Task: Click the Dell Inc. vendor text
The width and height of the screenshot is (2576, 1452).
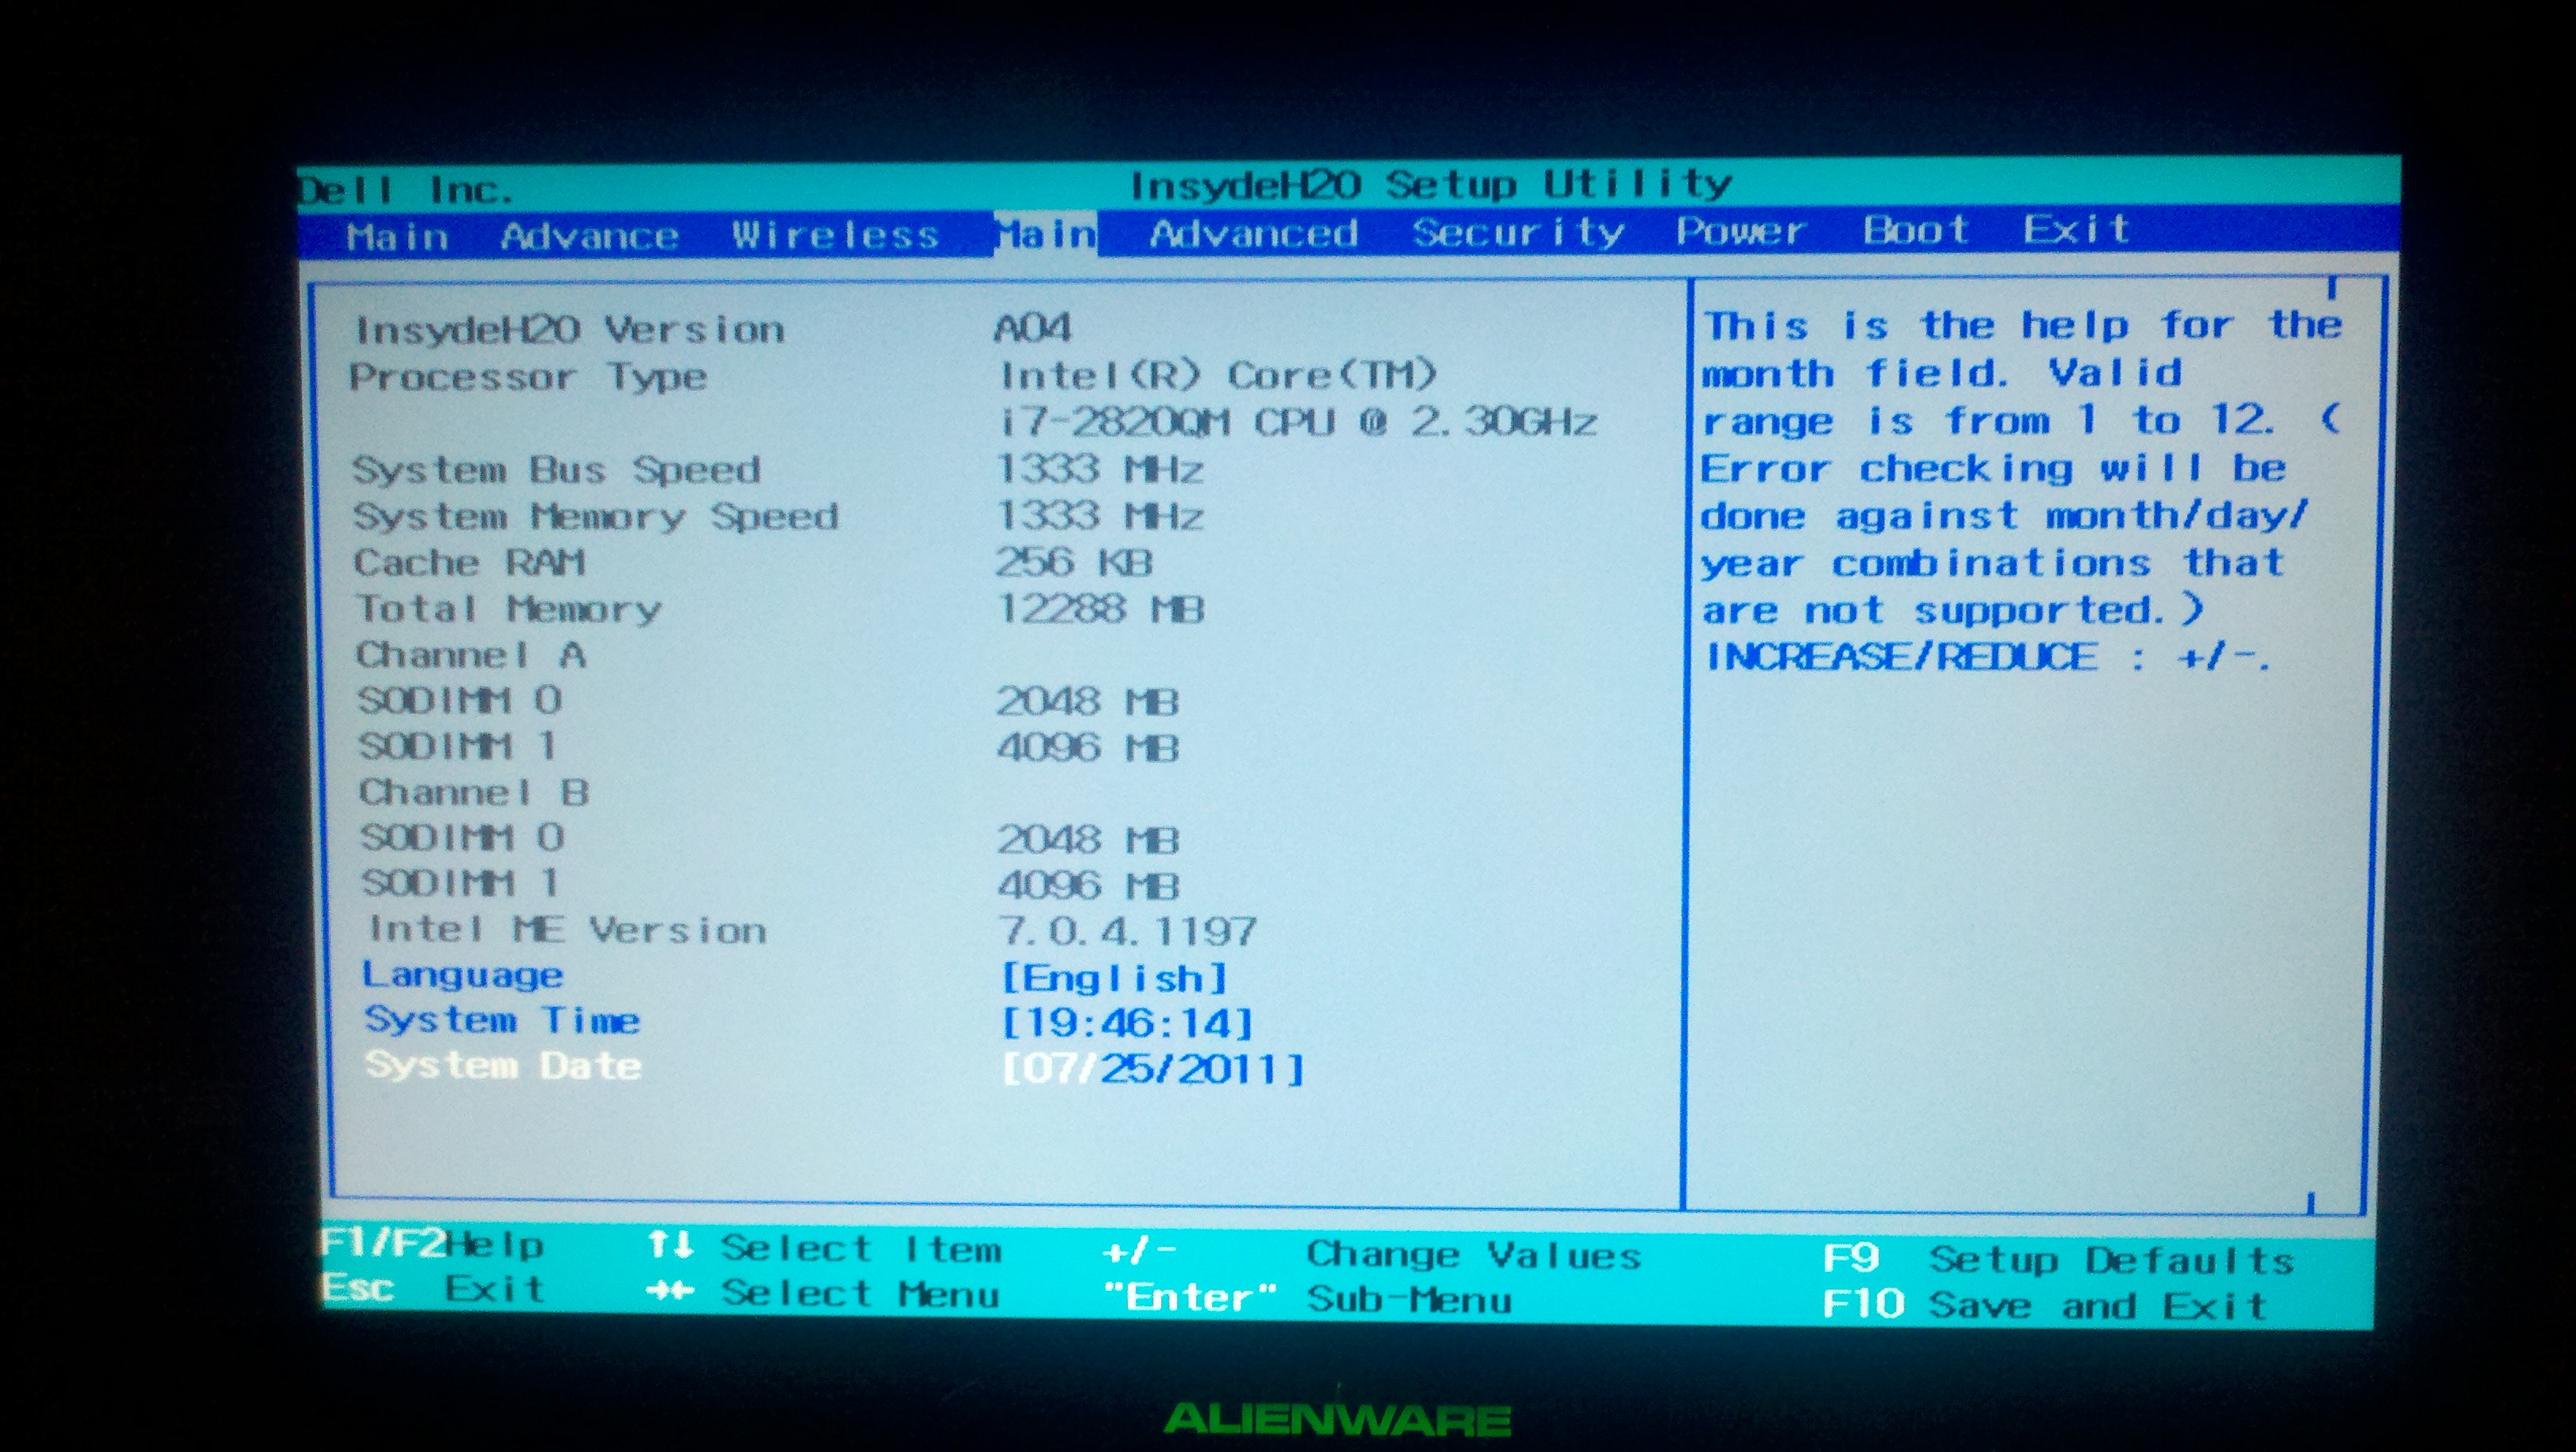Action: point(406,189)
